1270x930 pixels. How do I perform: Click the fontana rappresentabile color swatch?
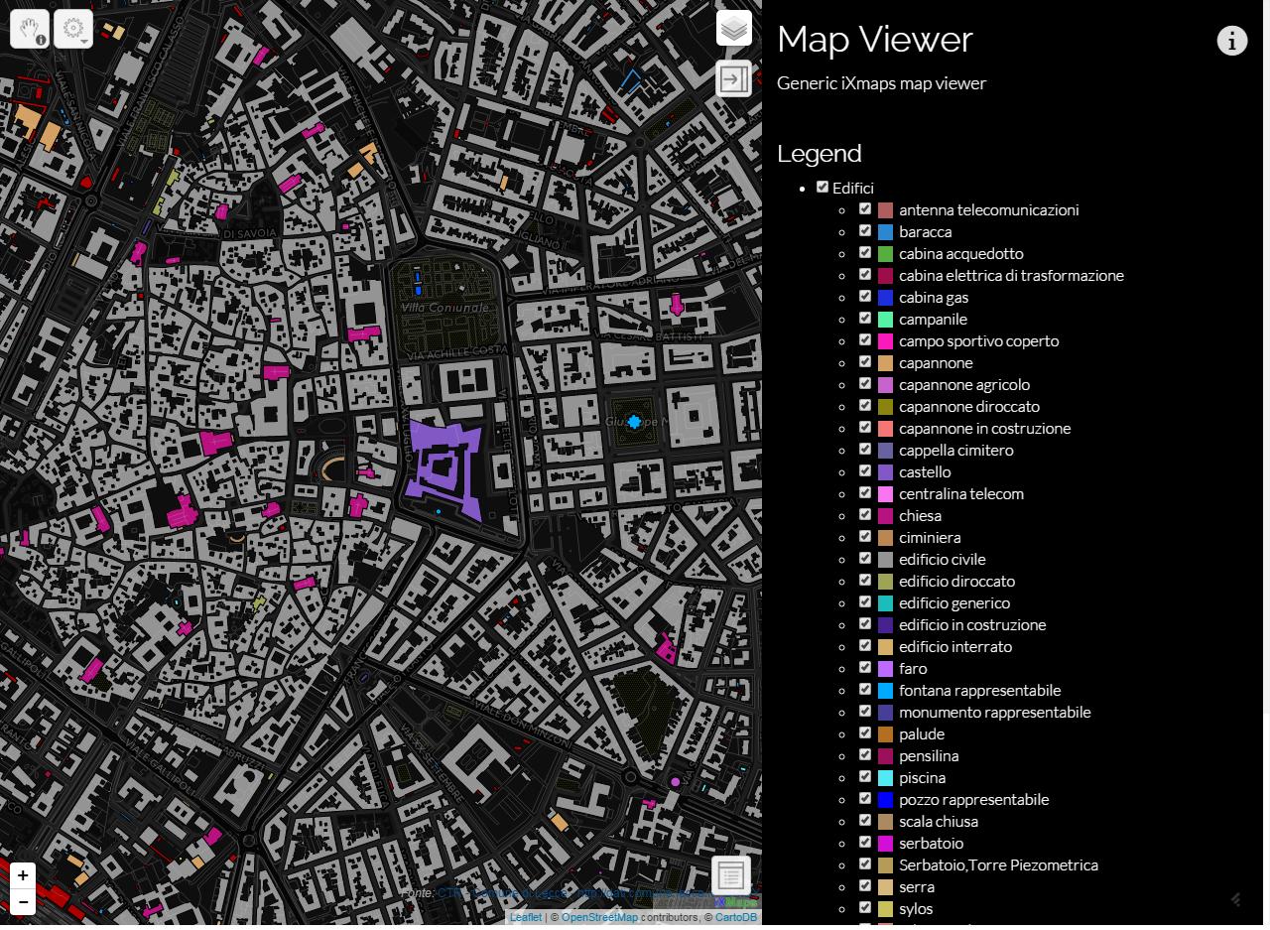pyautogui.click(x=885, y=691)
